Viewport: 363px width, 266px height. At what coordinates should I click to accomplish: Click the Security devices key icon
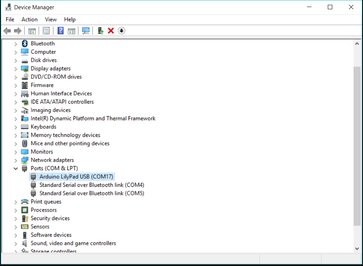click(x=25, y=218)
